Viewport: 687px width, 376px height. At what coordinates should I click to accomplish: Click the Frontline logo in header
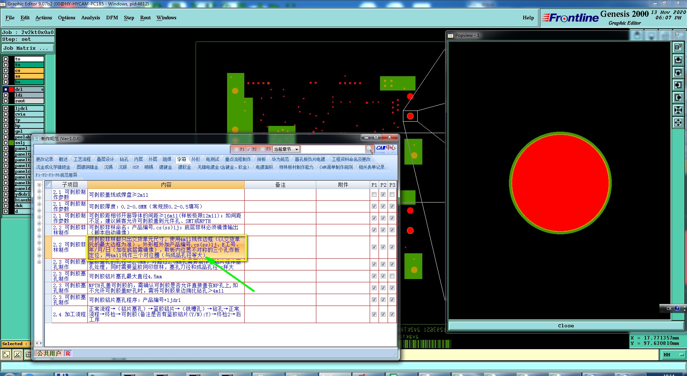click(570, 18)
